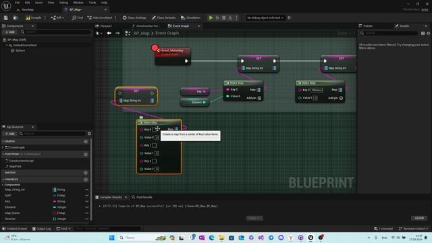Toggle visibility of the Element variable
Viewport: 432px width, 243px height.
tap(87, 207)
